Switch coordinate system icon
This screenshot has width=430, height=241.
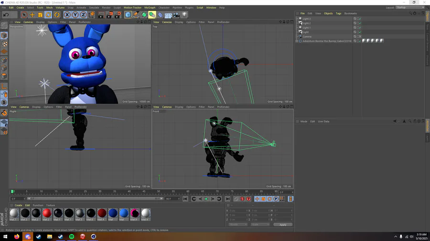[x=92, y=15]
